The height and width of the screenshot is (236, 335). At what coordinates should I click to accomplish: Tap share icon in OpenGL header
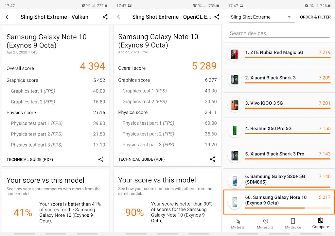tap(217, 17)
